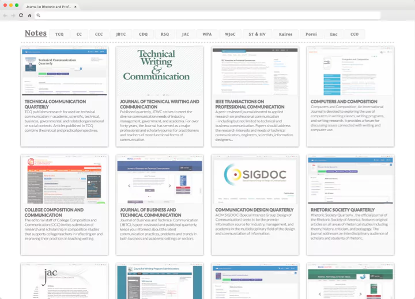The height and width of the screenshot is (299, 415).
Task: Click the Computers and Composition card title
Action: pyautogui.click(x=344, y=101)
